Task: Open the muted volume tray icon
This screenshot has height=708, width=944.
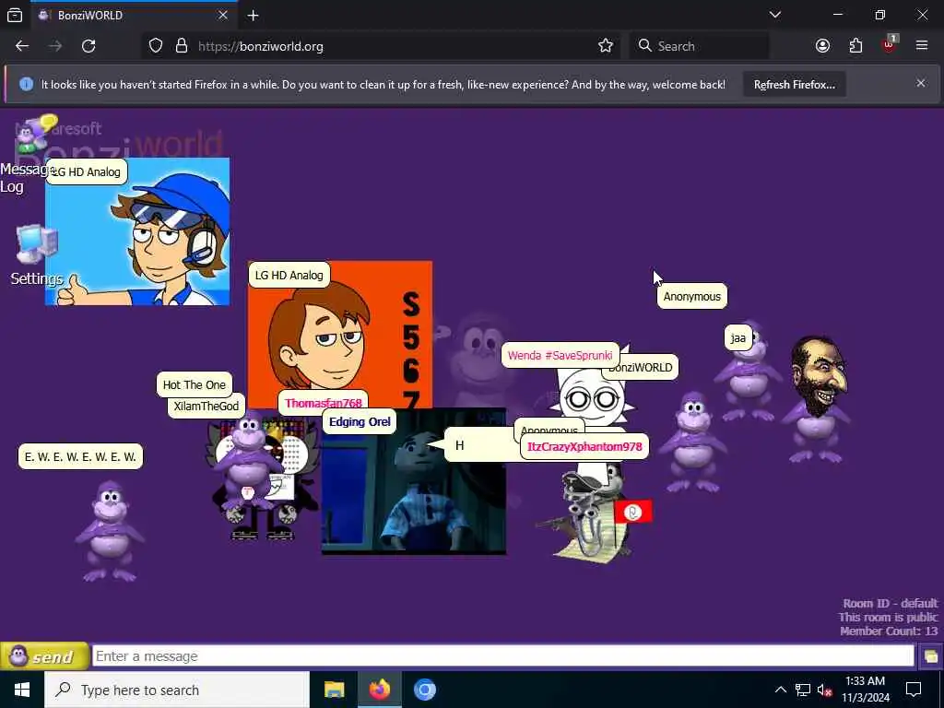Action: pos(824,690)
